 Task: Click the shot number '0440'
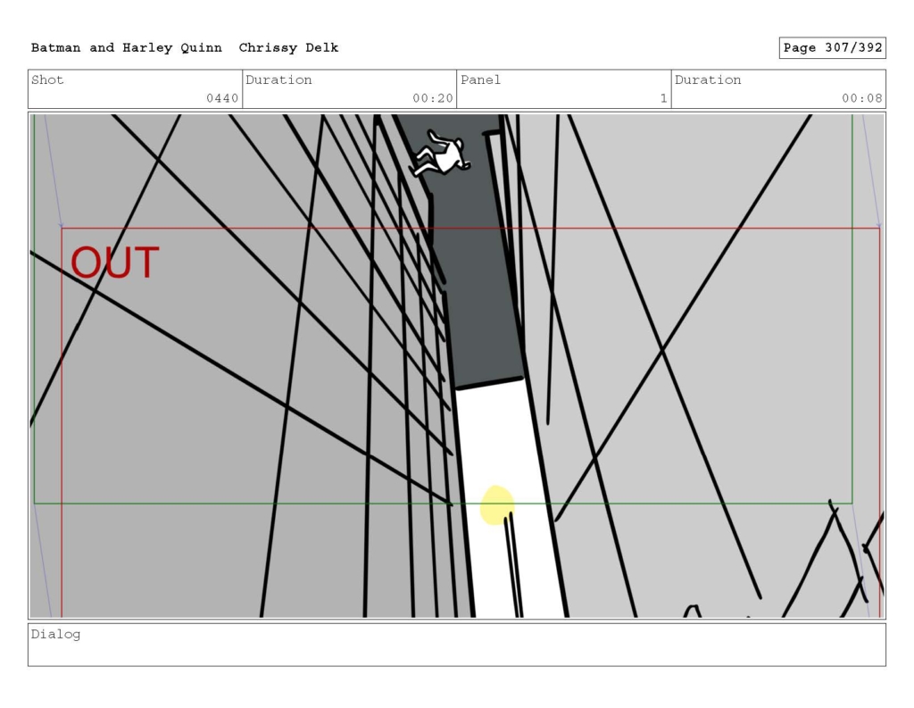[222, 98]
